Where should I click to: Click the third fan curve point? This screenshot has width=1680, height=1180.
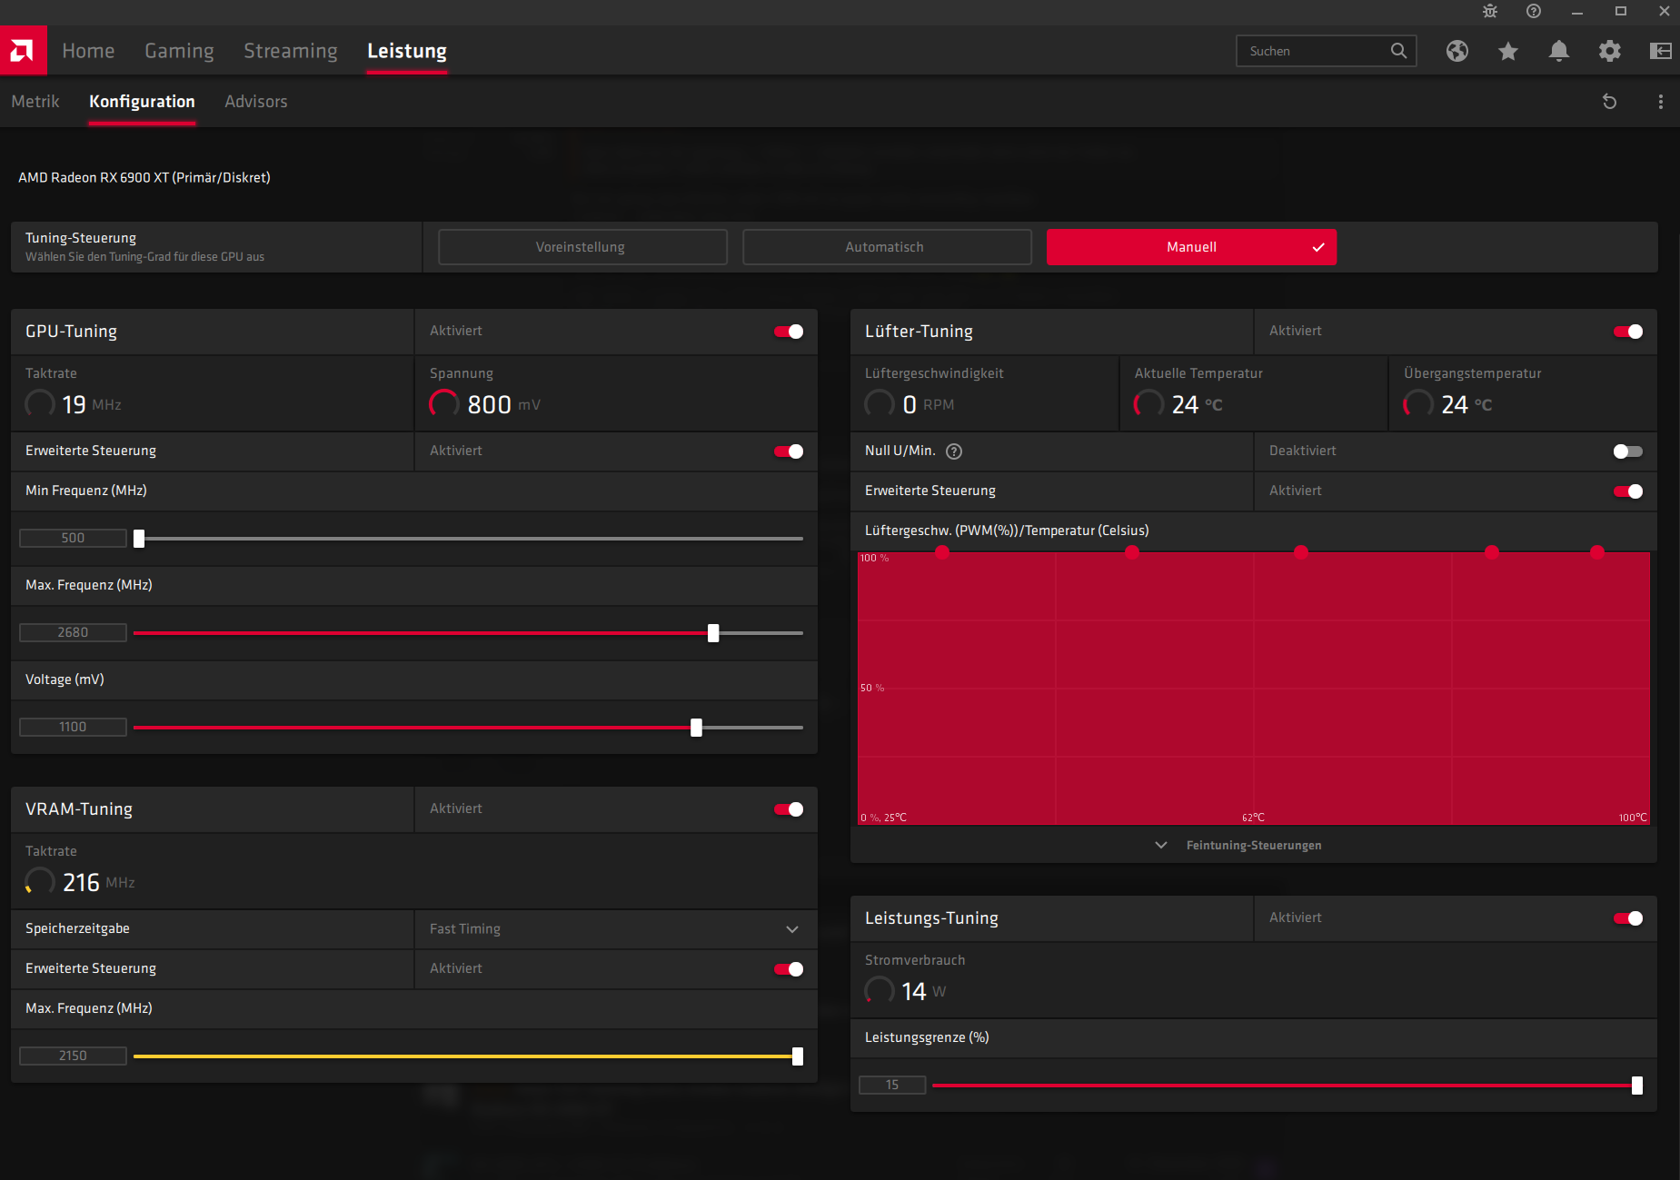pyautogui.click(x=1301, y=552)
